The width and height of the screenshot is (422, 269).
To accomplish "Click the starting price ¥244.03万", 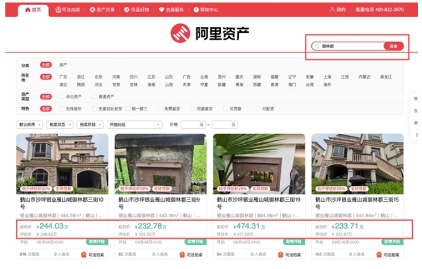I will pos(52,226).
